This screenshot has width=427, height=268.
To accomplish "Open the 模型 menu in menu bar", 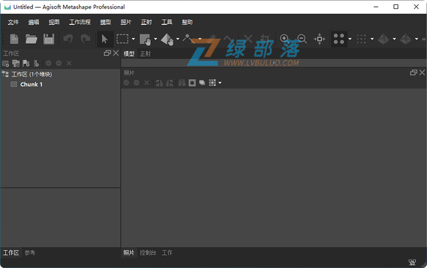I will pyautogui.click(x=105, y=22).
